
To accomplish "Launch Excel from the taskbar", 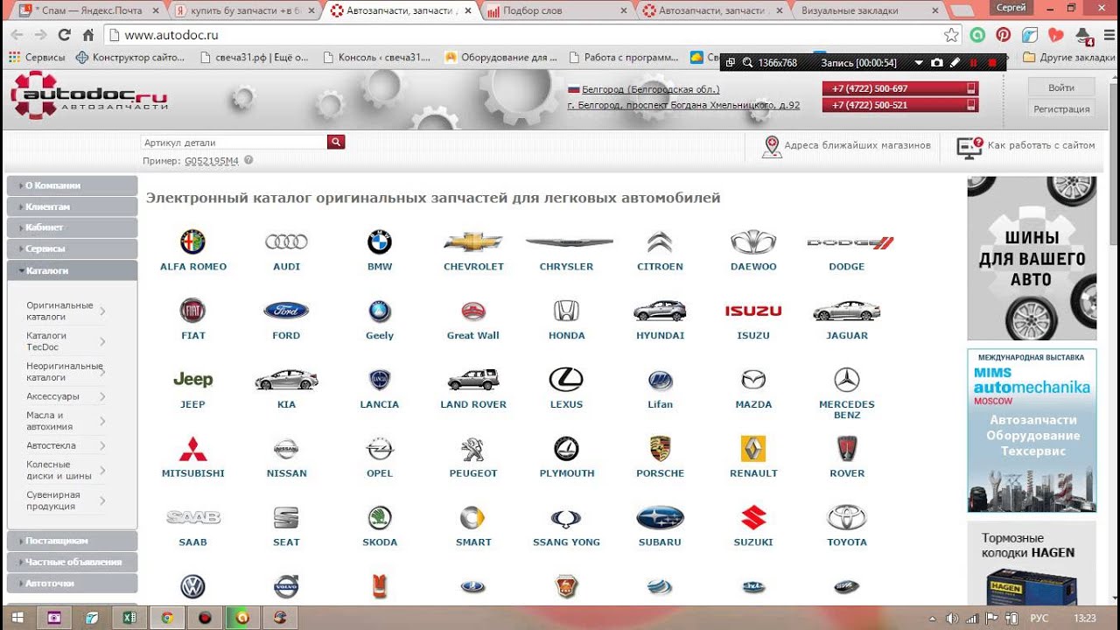I will click(129, 617).
